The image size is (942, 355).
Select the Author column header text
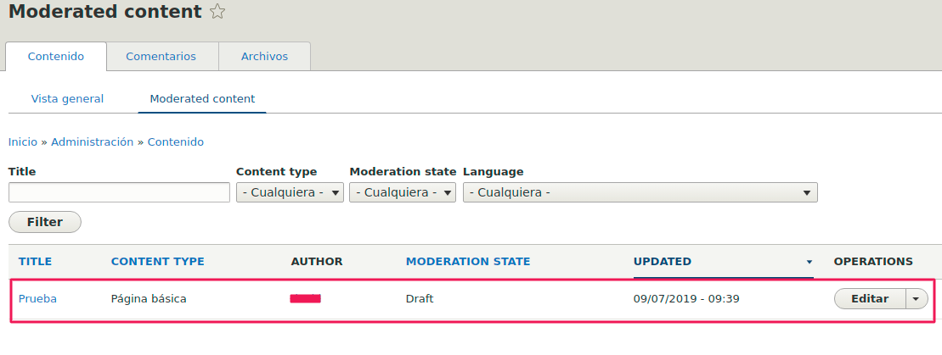(317, 262)
